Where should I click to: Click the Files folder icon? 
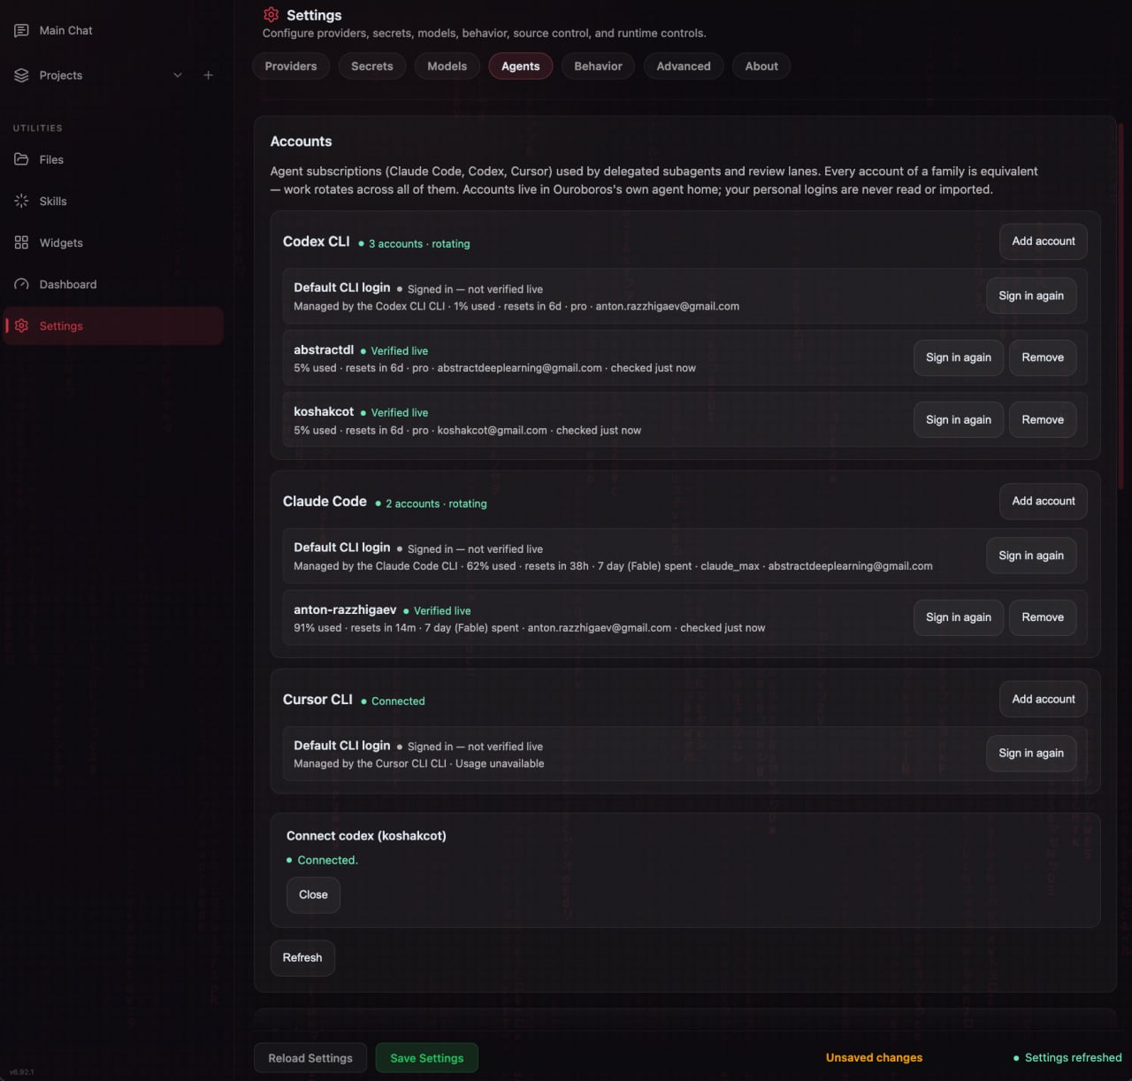(21, 159)
